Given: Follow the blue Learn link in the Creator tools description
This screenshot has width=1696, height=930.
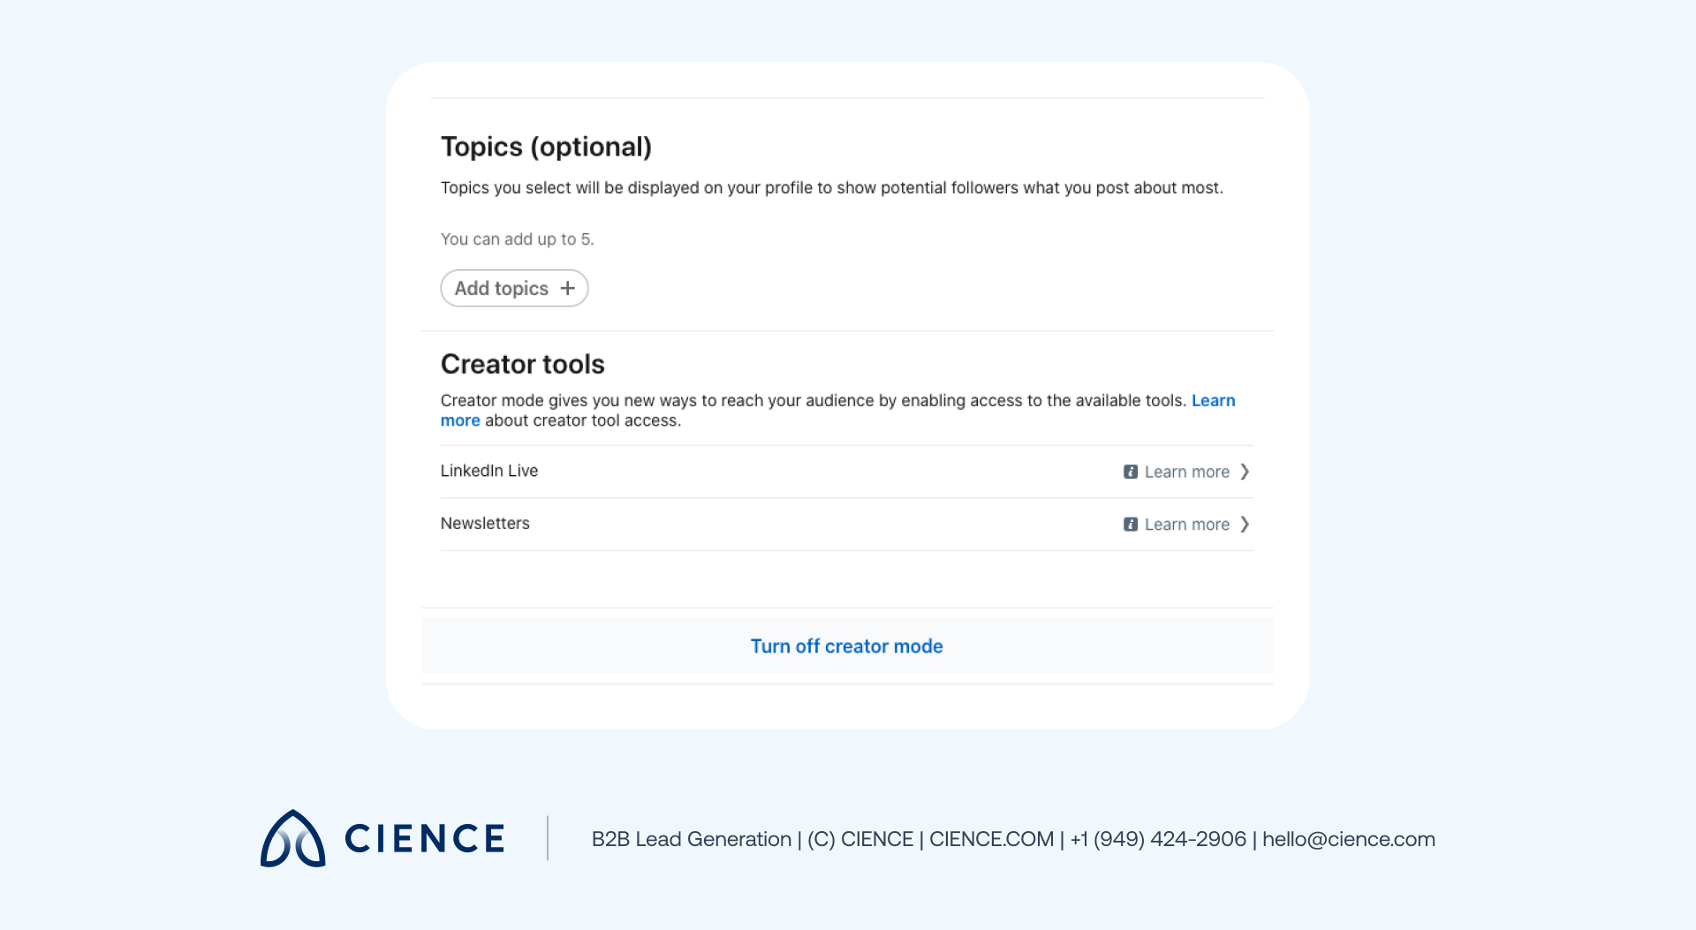Looking at the screenshot, I should (1213, 401).
